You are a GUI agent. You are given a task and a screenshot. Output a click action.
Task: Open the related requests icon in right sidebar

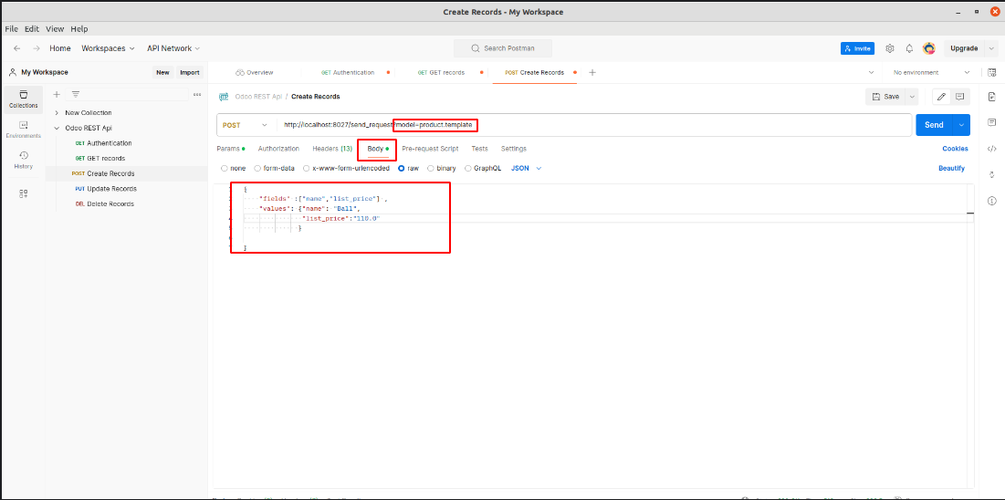(x=991, y=174)
